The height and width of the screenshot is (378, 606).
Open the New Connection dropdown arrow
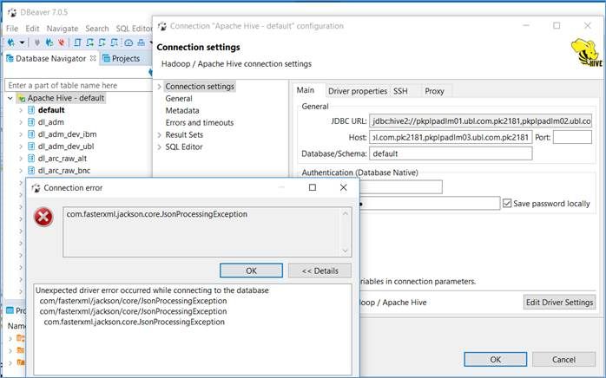(x=22, y=42)
